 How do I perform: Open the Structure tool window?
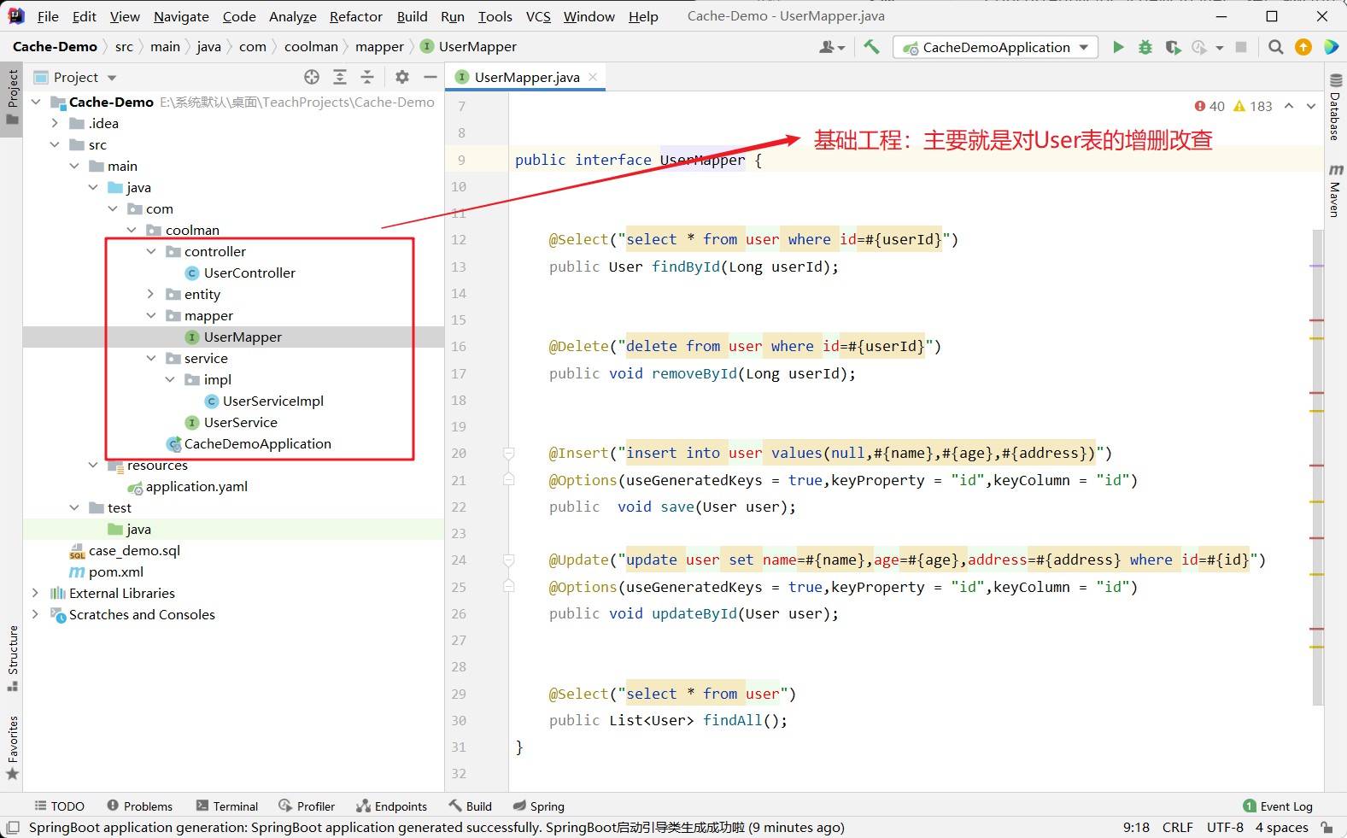tap(13, 659)
